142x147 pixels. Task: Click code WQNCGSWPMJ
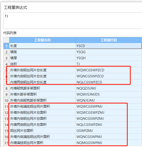(x=89, y=137)
